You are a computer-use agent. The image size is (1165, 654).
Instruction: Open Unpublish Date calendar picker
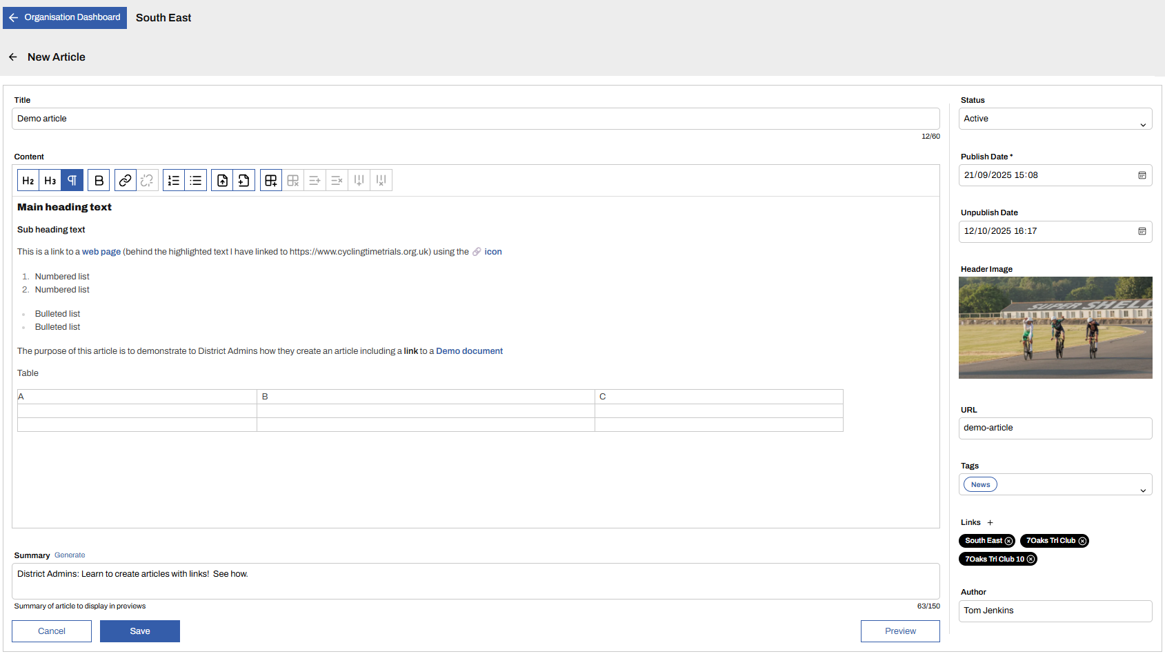[1142, 231]
